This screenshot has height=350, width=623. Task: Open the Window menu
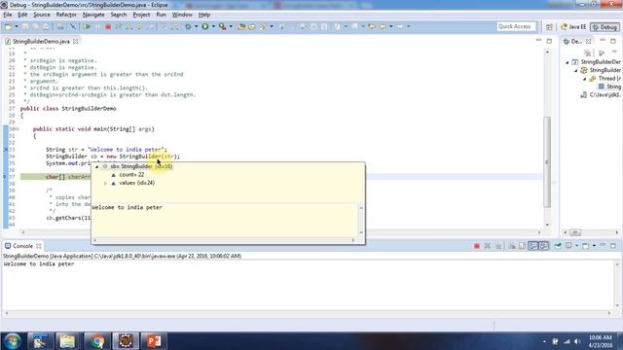pyautogui.click(x=182, y=15)
